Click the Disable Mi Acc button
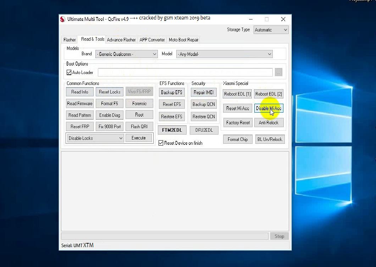This screenshot has width=376, height=267. 269,108
